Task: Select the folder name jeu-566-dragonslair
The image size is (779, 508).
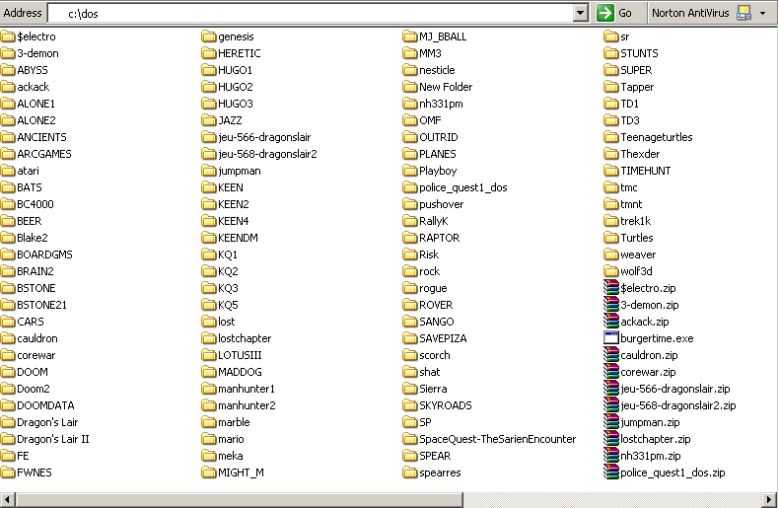Action: coord(264,137)
